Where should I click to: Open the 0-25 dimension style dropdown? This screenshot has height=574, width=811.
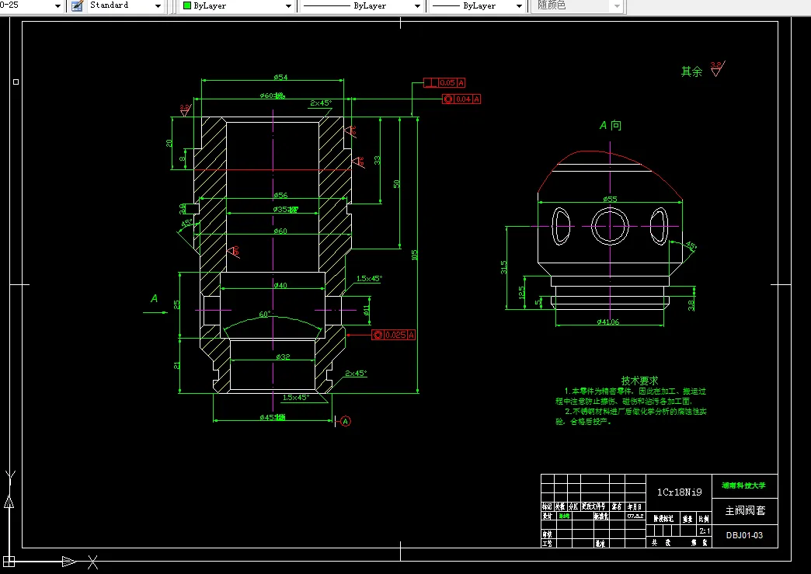(59, 5)
